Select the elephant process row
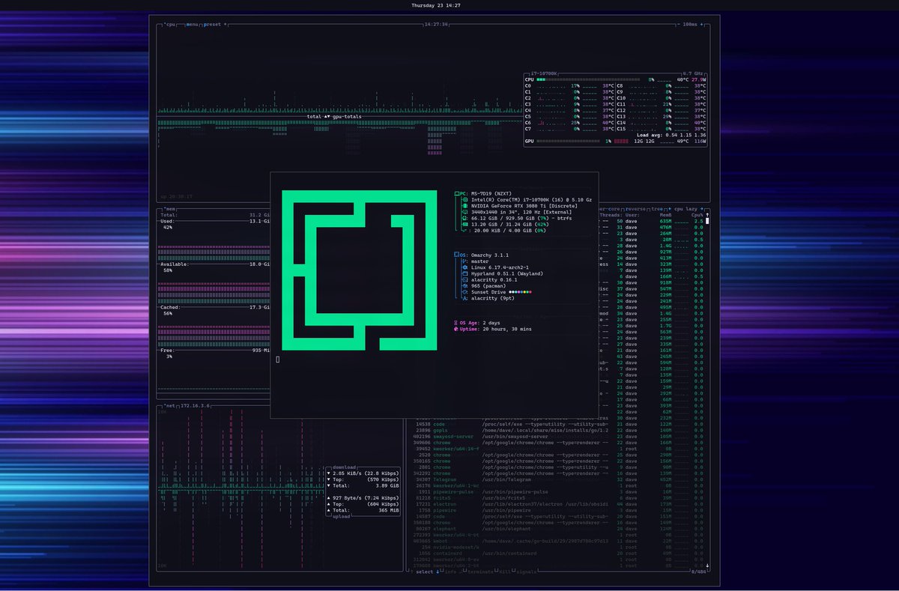 [557, 529]
